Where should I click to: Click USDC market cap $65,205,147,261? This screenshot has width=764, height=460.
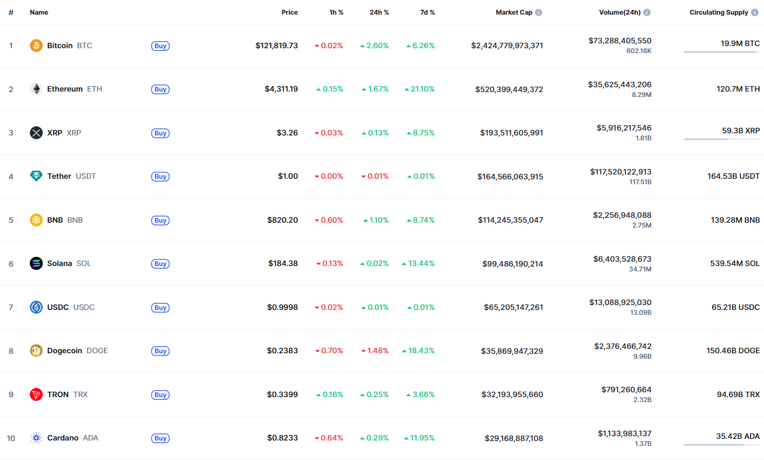(514, 307)
